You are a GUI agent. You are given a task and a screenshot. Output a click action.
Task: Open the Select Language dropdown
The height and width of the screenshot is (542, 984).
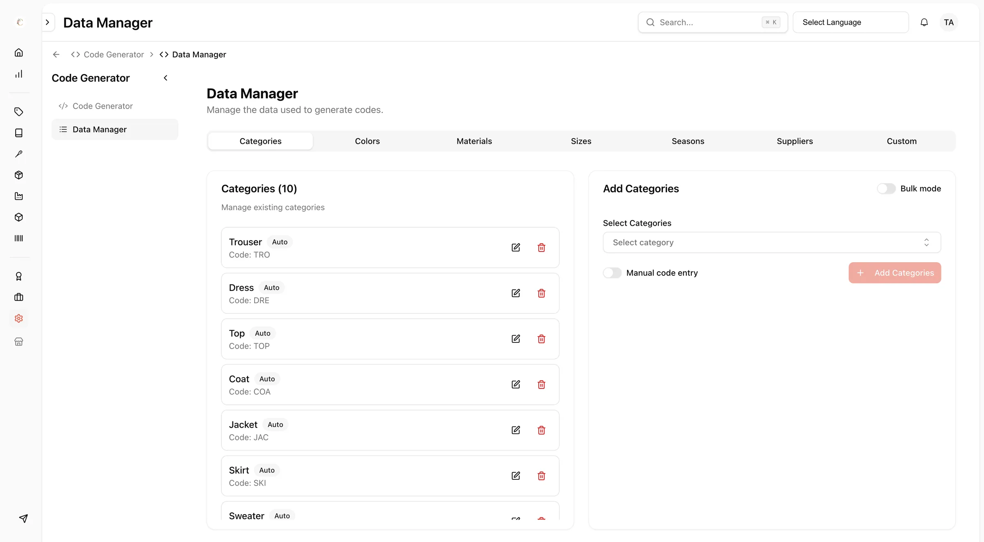[850, 22]
